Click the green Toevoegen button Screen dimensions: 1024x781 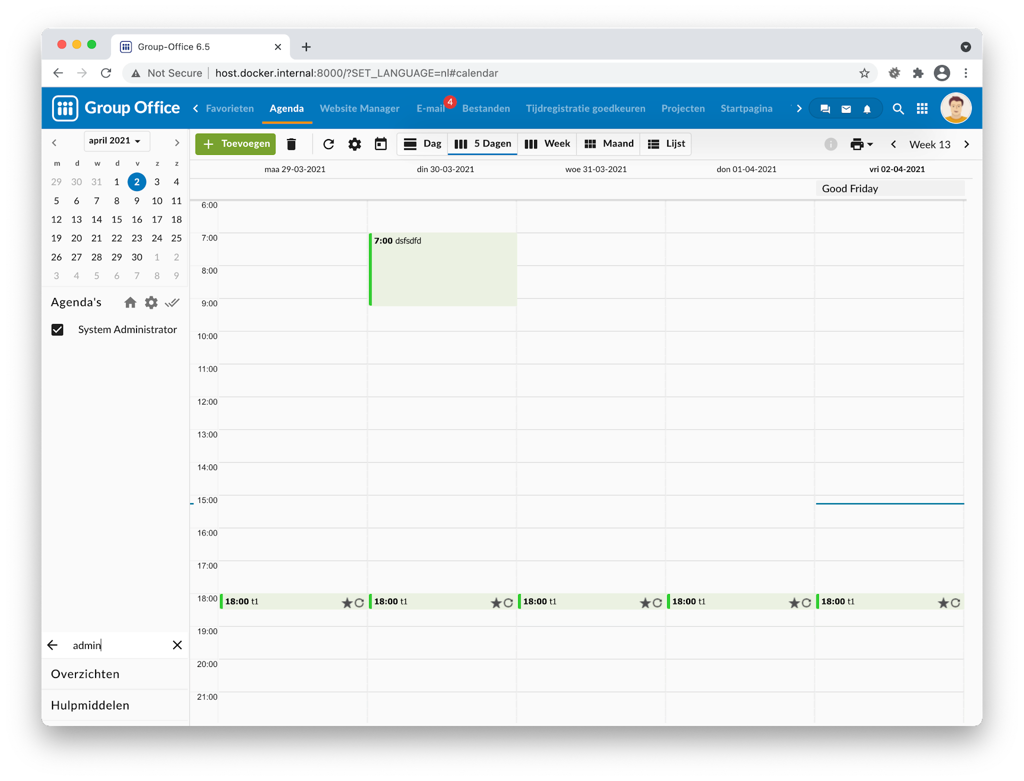pyautogui.click(x=235, y=144)
